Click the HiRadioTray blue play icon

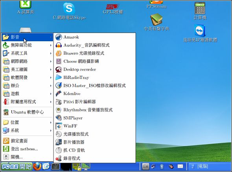(x=59, y=77)
